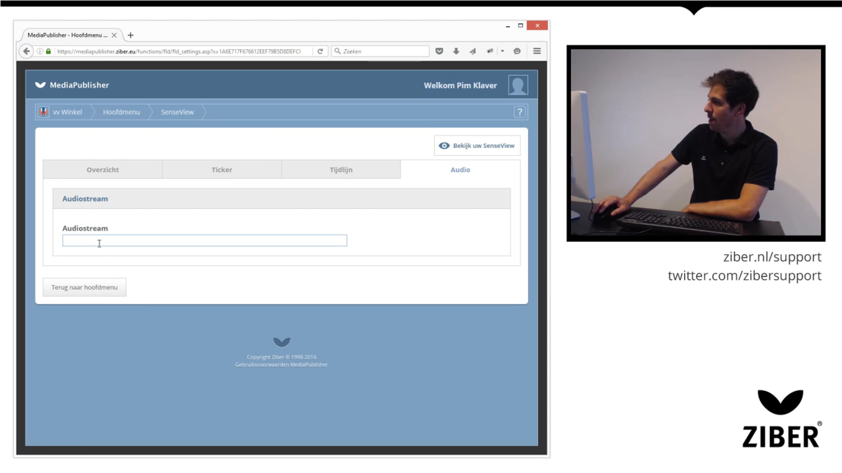Open a new browser tab
Screen dimensions: 842x473
point(131,35)
